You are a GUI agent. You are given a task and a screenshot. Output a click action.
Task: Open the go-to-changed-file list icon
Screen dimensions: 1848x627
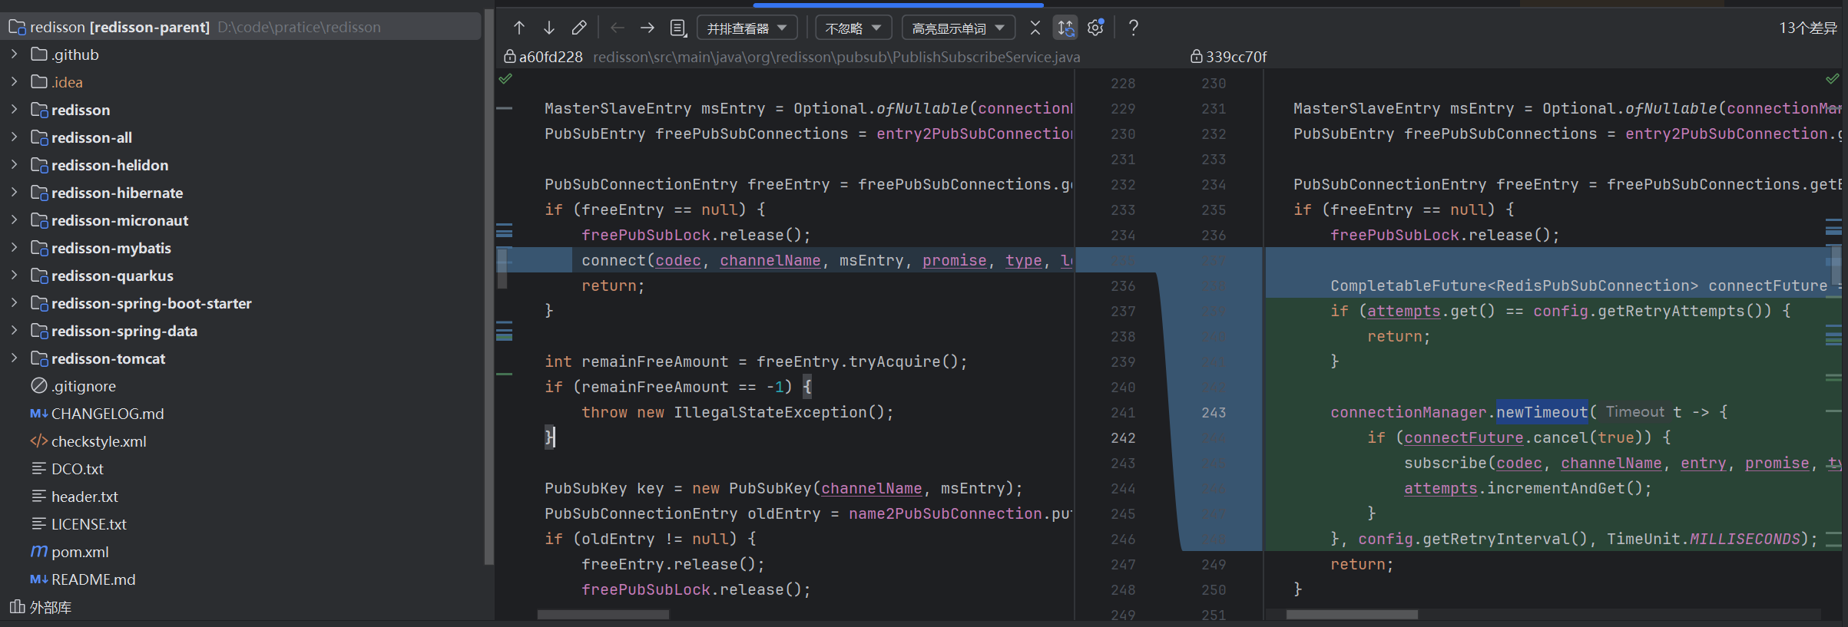coord(678,28)
